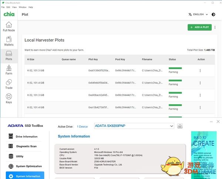
Task: Click the Queue name column header
Action: click(x=69, y=60)
